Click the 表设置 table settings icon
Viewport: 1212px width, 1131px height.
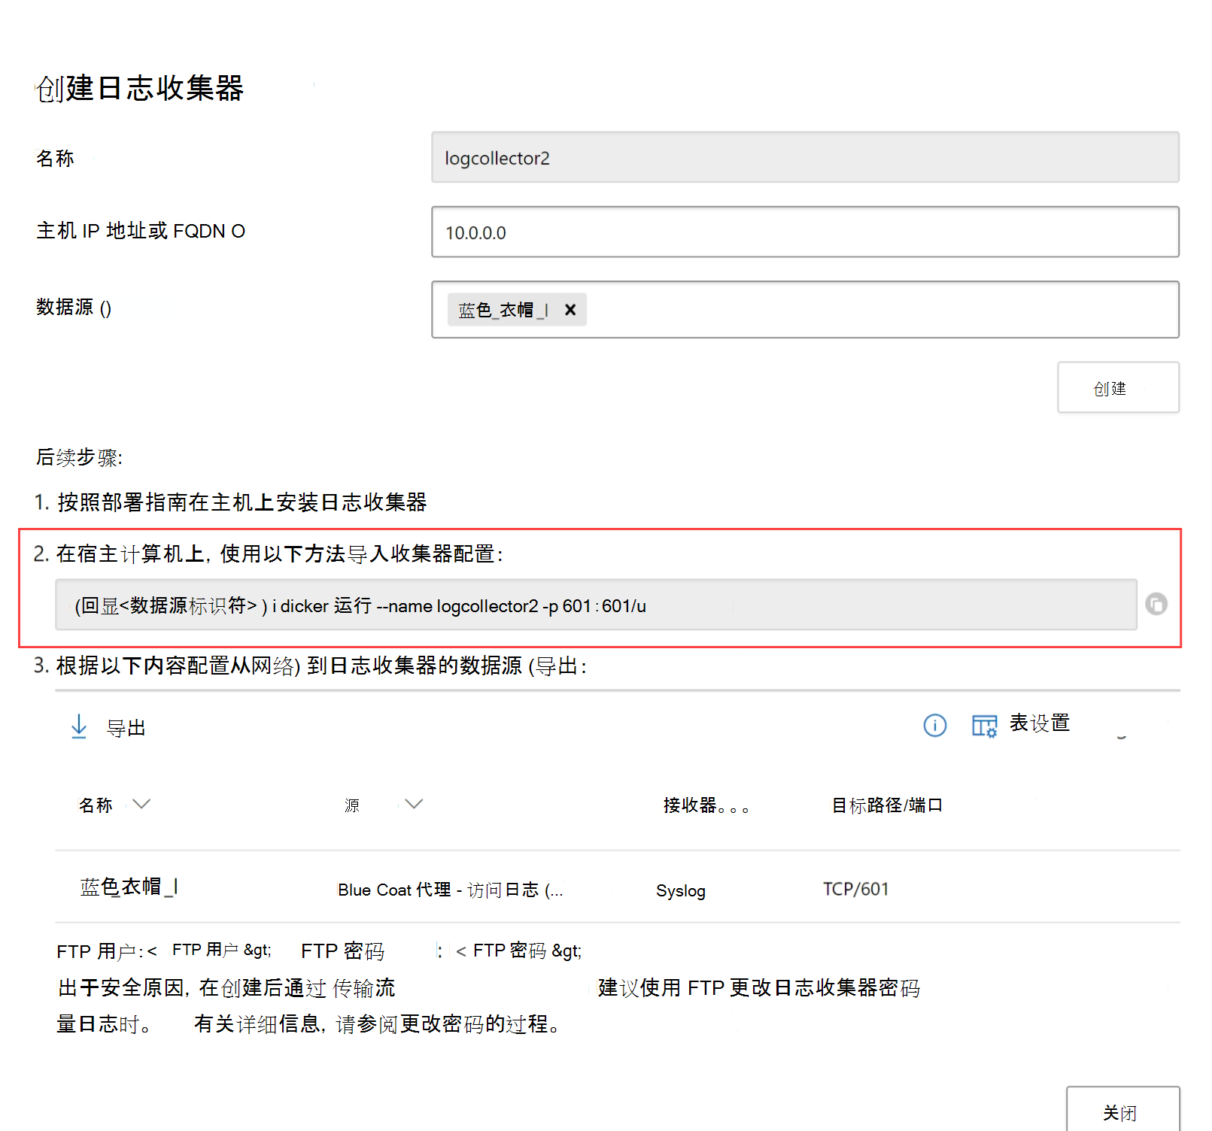[x=984, y=725]
